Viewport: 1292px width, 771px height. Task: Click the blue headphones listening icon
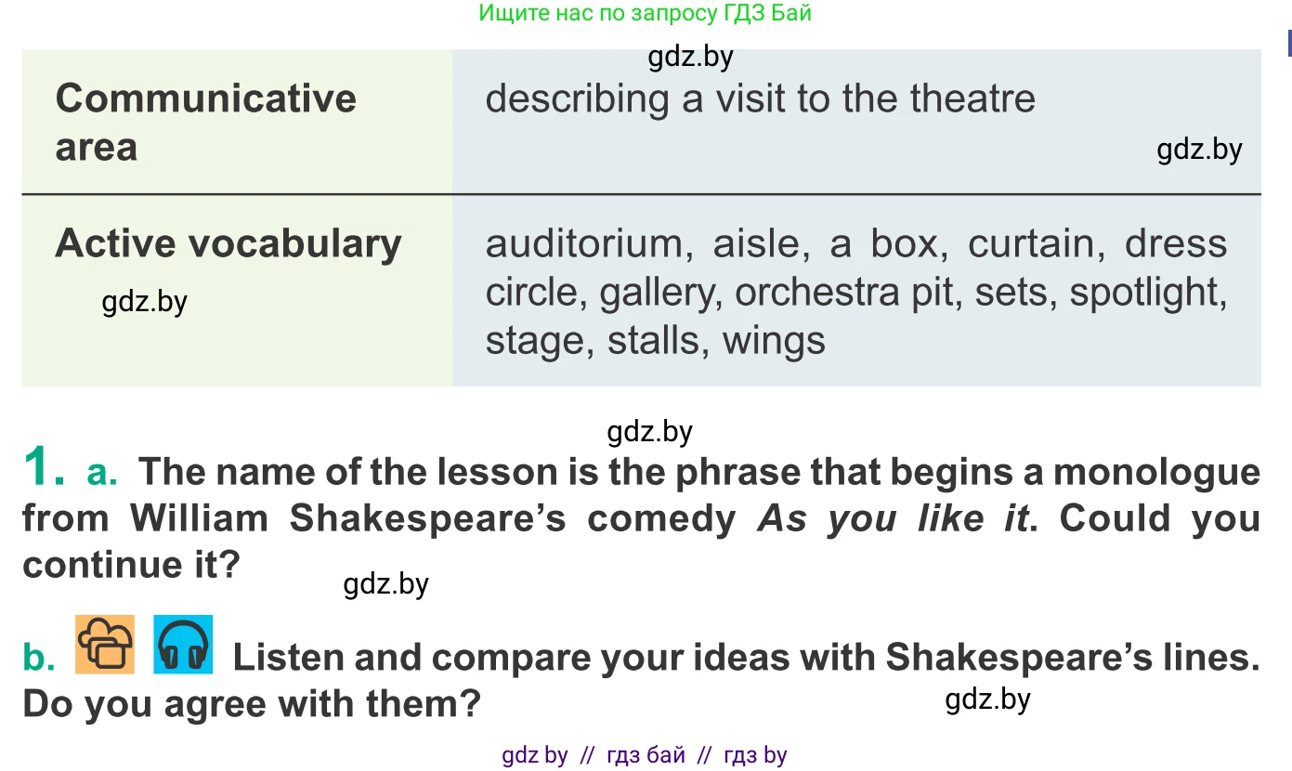point(183,644)
